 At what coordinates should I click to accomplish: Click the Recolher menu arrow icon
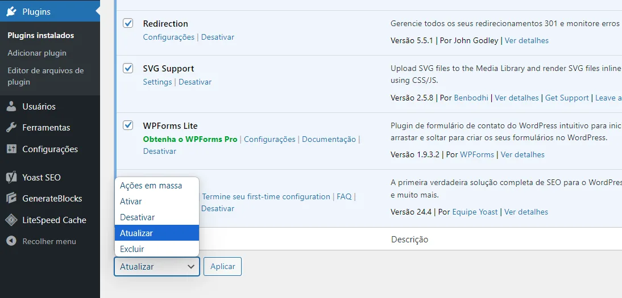click(x=11, y=241)
